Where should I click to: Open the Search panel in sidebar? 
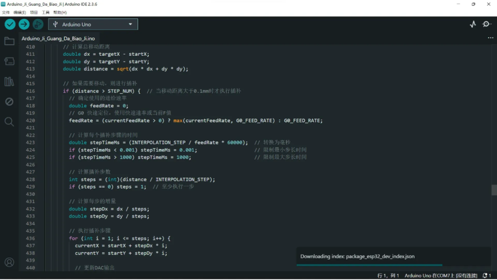pos(9,122)
